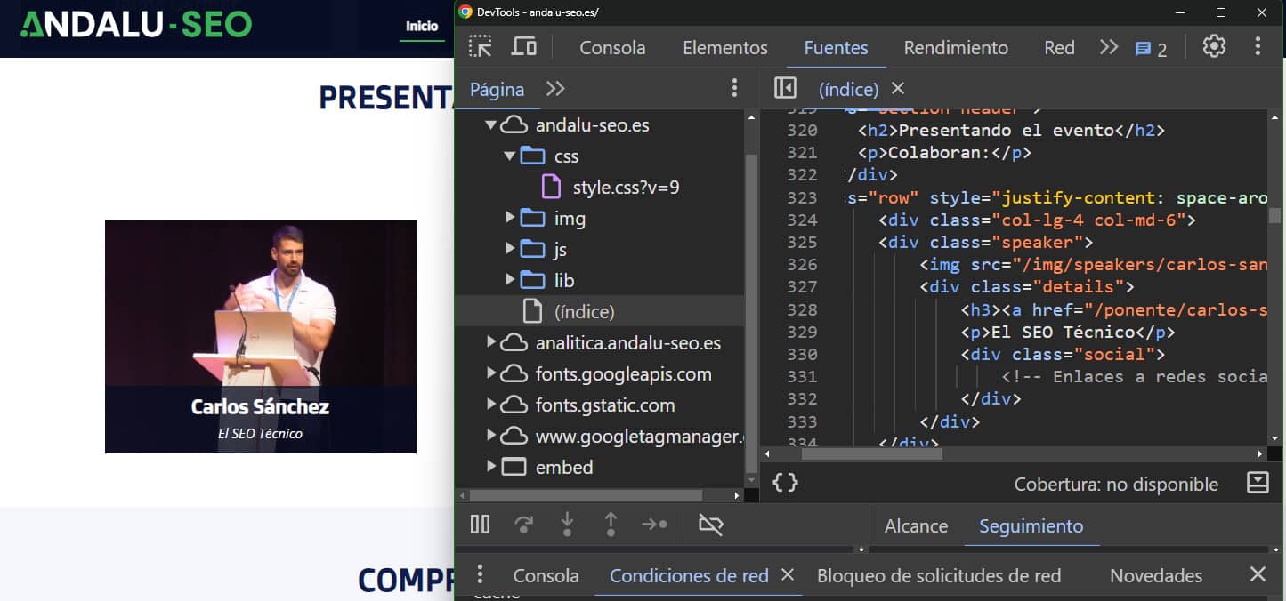Open the DevTools three-dot customize menu
The width and height of the screenshot is (1286, 601).
coord(1258,47)
